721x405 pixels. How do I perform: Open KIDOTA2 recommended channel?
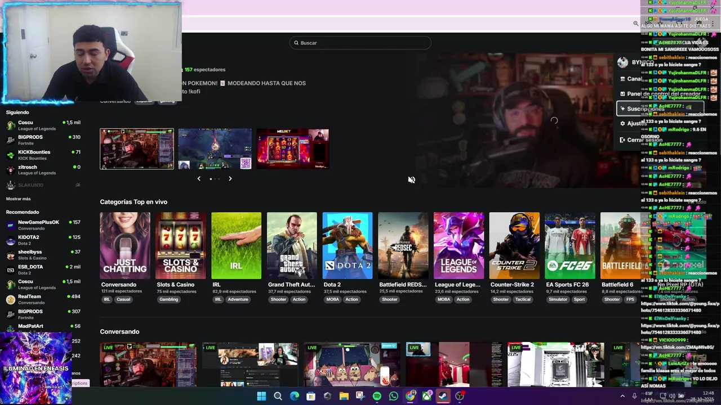coord(43,240)
